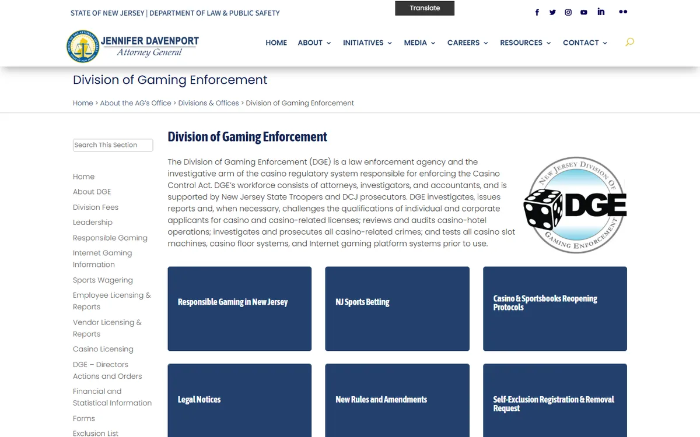Viewport: 700px width, 437px height.
Task: Open Employee Licensing & Reports sidebar link
Action: coord(112,301)
